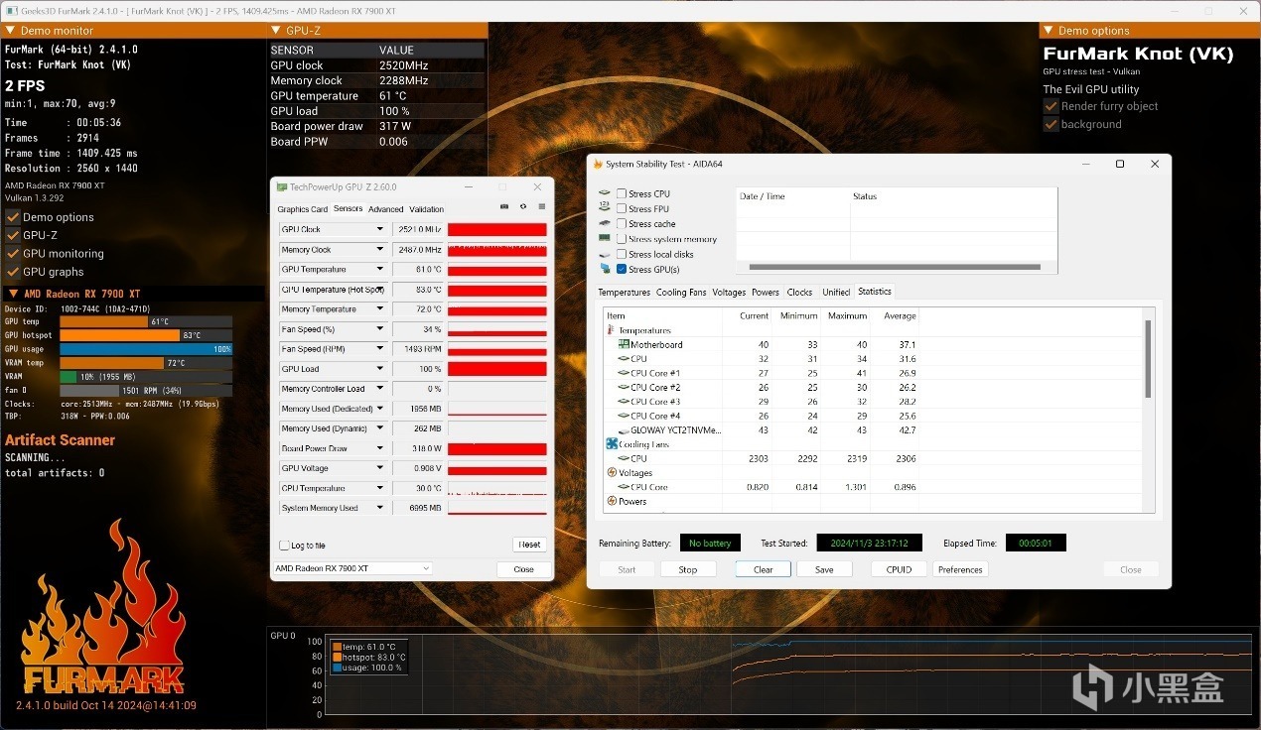Click the Reset button in GPU-Z
1261x730 pixels.
pyautogui.click(x=529, y=545)
